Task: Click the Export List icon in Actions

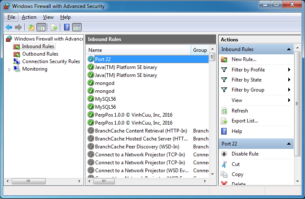Action: coord(224,121)
